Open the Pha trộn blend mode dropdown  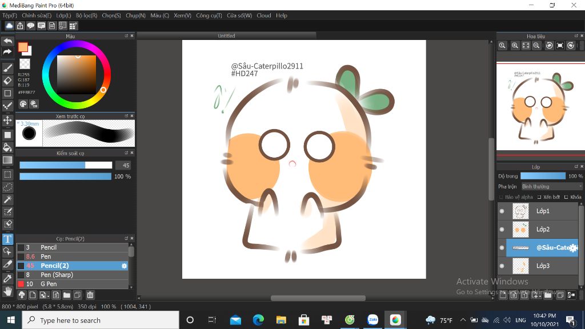click(552, 187)
